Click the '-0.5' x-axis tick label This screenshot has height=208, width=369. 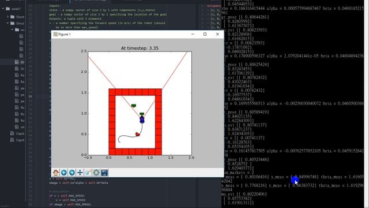88,158
